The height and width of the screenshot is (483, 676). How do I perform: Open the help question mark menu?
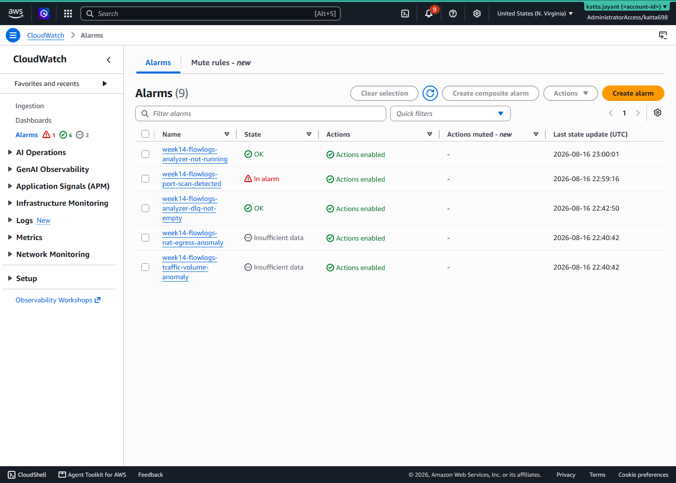[453, 14]
